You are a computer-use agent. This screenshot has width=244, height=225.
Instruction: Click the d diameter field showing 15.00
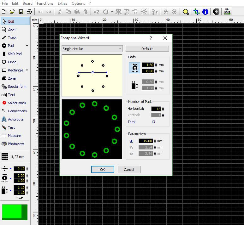tap(146, 141)
